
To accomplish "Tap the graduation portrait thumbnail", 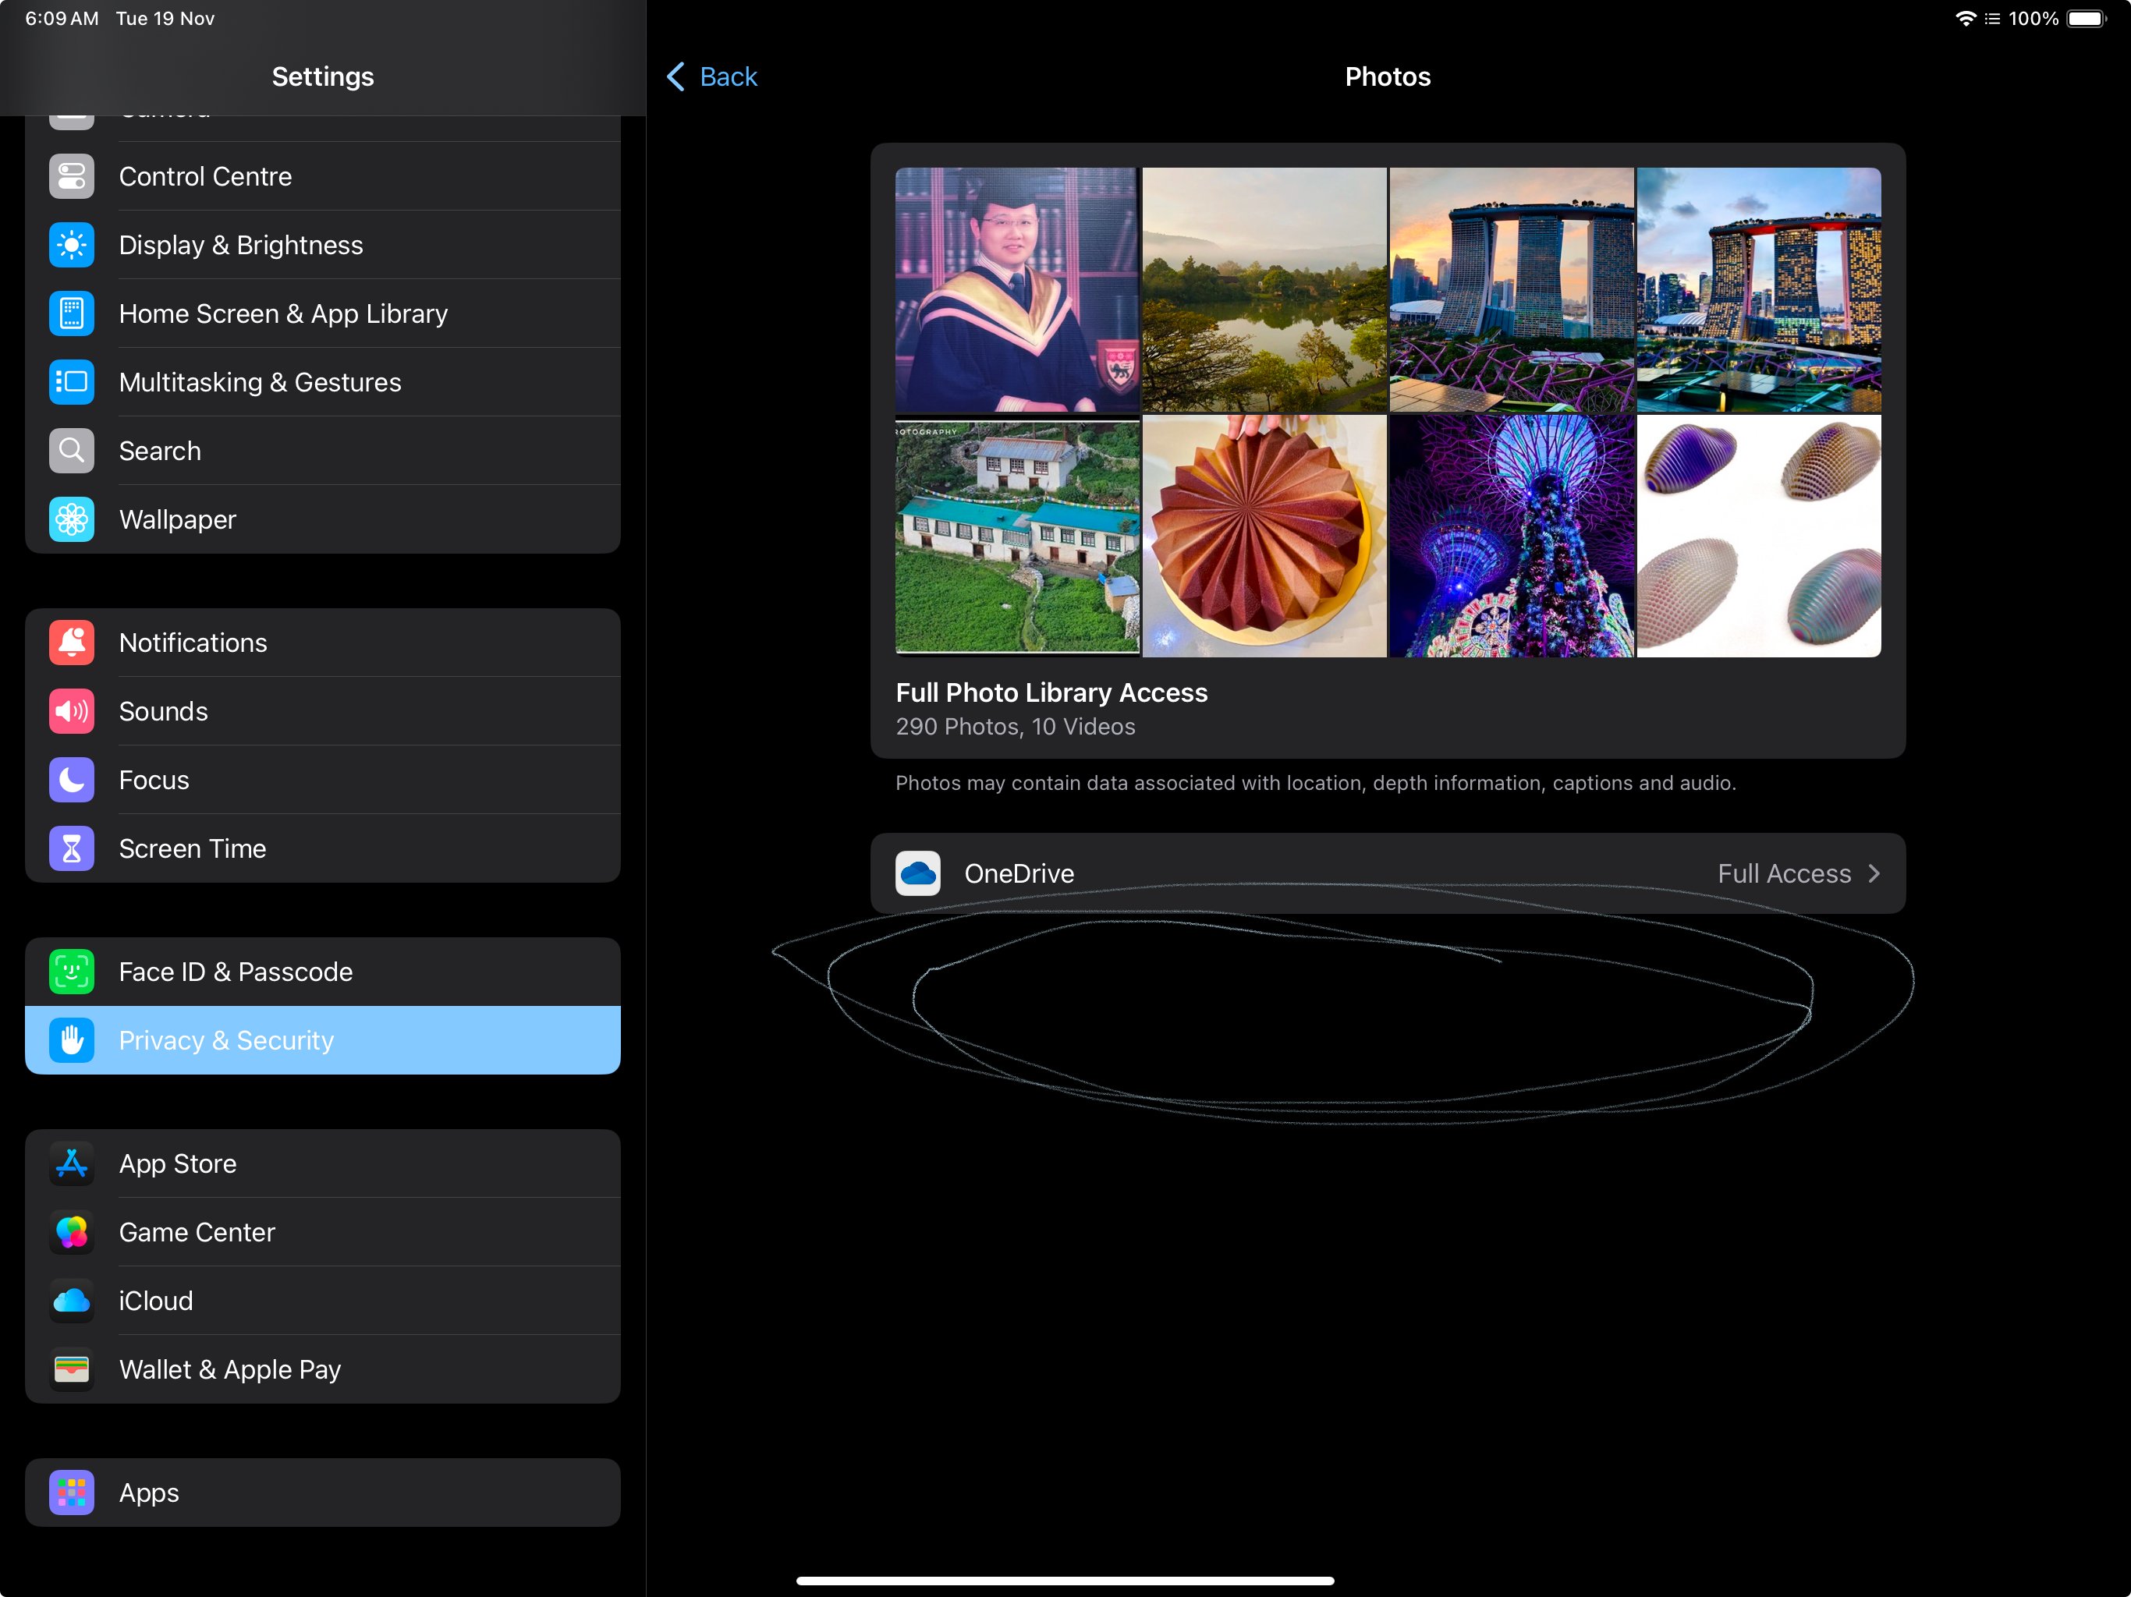I will [1017, 290].
